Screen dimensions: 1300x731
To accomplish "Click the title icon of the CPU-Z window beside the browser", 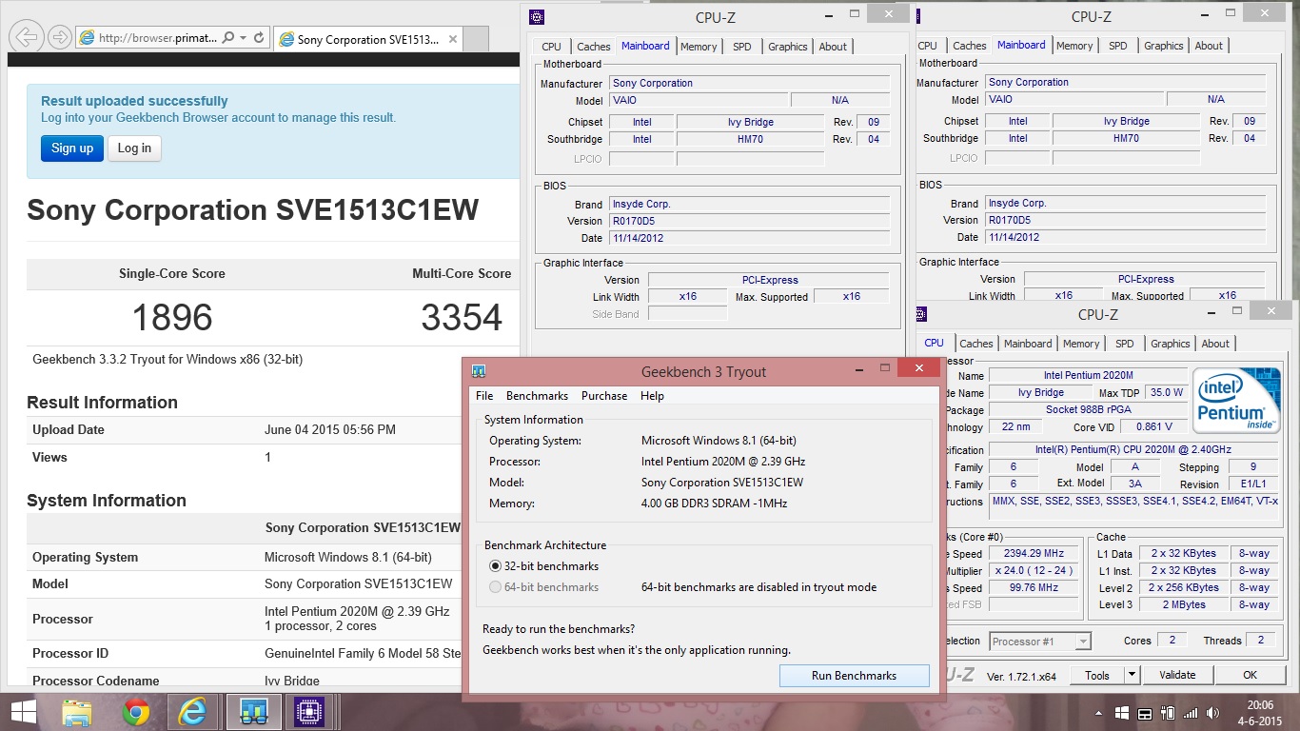I will (537, 16).
